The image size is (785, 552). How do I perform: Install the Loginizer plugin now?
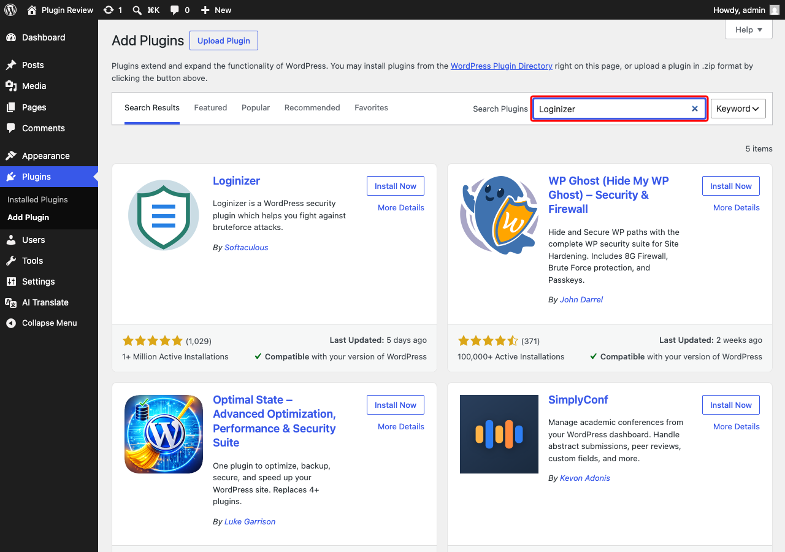[396, 186]
